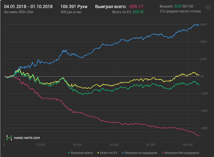Click the -$400 y-axis label
This screenshot has width=214, height=157.
pyautogui.click(x=204, y=111)
